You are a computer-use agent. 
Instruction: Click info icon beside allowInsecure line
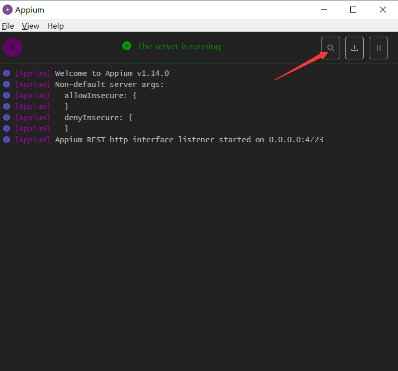7,96
